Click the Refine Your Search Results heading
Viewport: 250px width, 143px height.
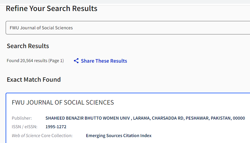(52, 8)
